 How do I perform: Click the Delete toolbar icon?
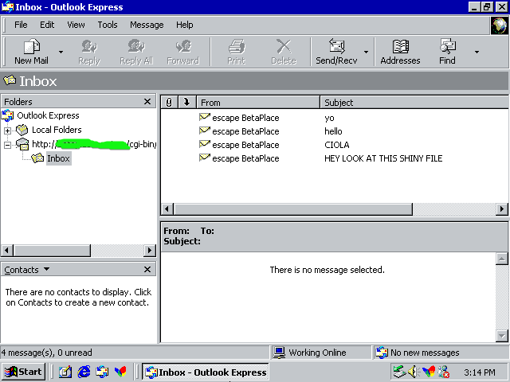point(283,47)
